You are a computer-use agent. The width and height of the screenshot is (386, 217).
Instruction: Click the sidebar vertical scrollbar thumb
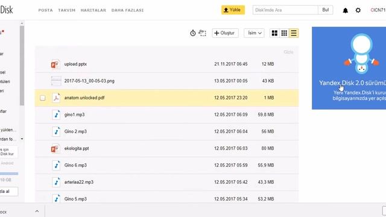point(22,66)
